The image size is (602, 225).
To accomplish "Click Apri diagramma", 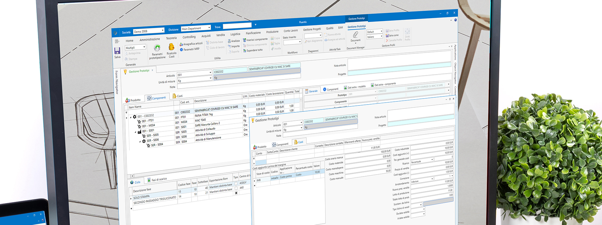I will [313, 41].
